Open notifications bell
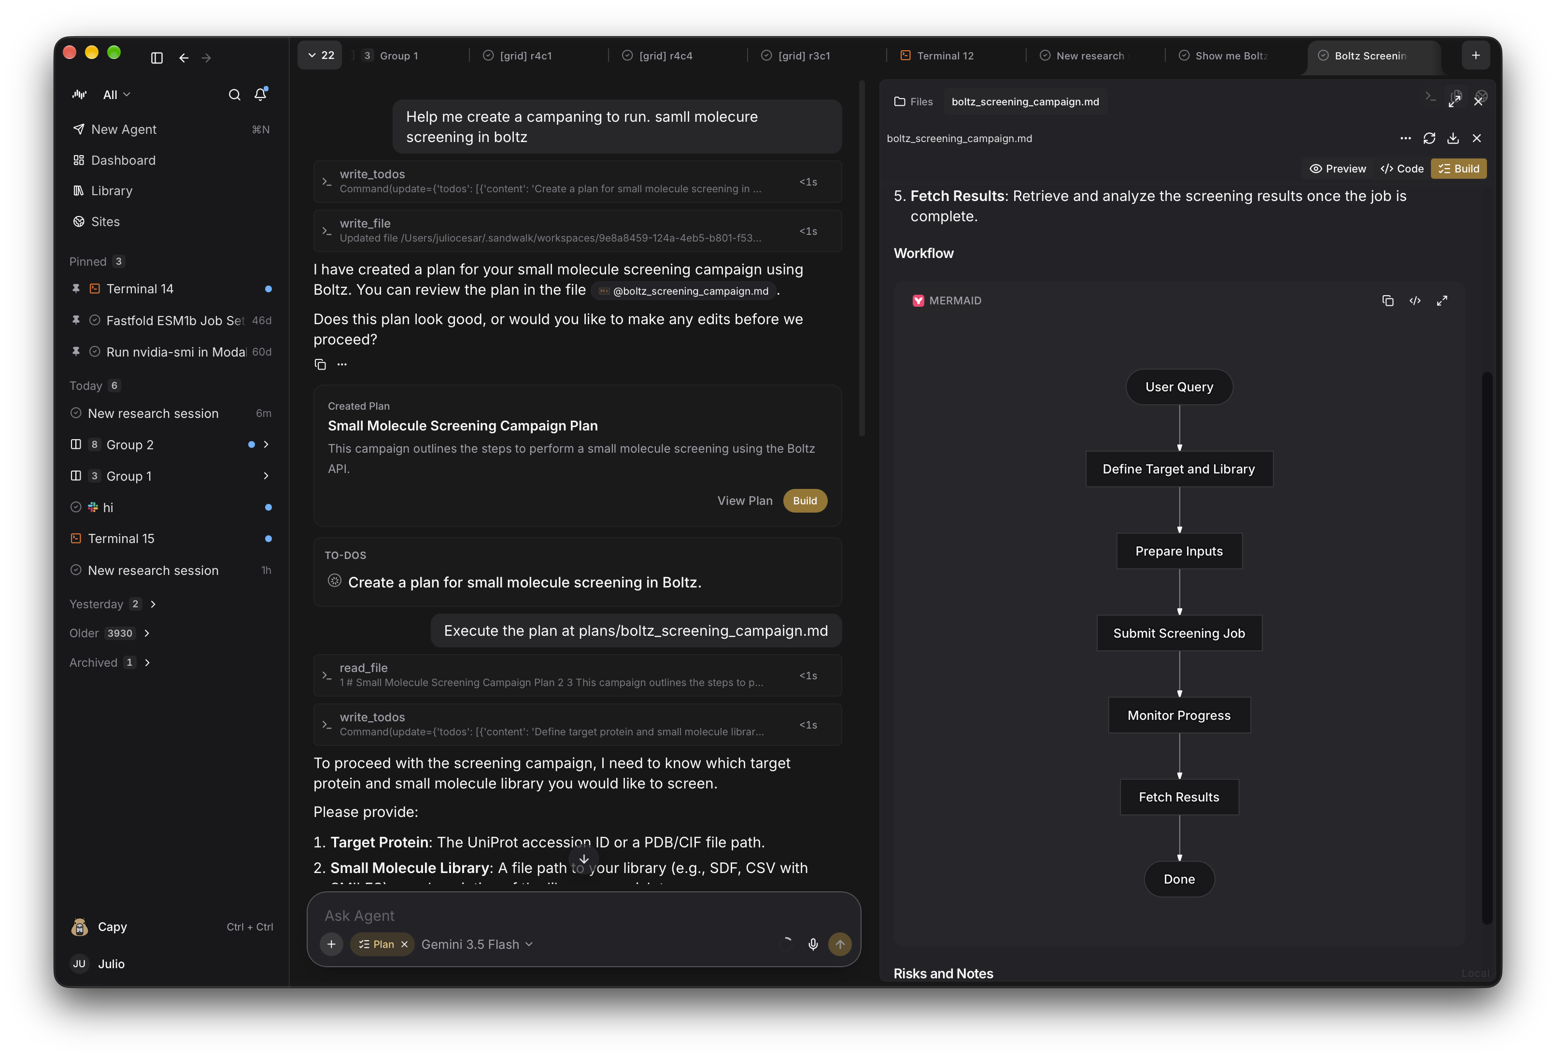 260,94
